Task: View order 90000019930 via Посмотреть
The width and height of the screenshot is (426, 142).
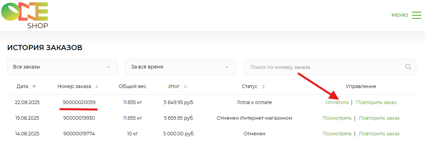Action: [x=337, y=118]
